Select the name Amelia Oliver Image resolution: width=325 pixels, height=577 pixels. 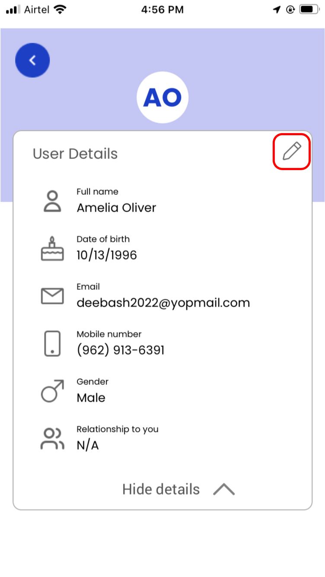(116, 208)
